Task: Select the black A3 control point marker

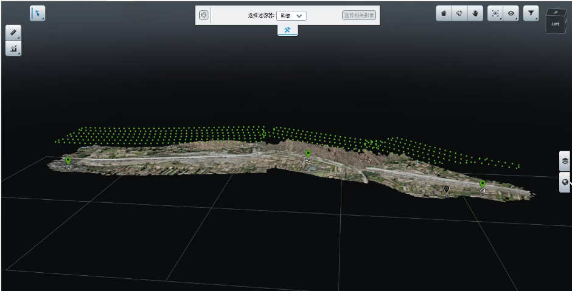Action: tap(447, 190)
